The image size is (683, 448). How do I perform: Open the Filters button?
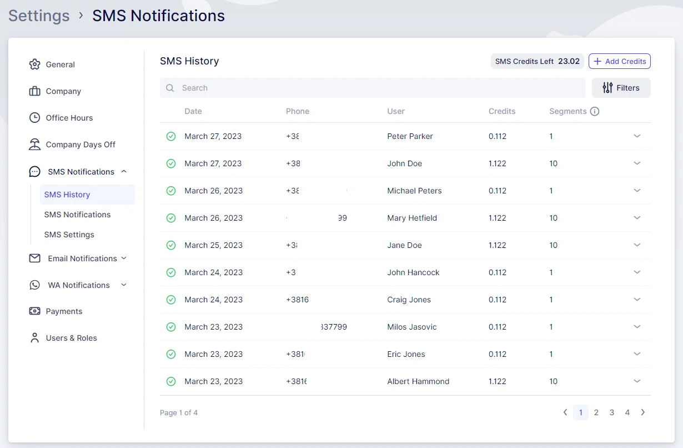[621, 88]
